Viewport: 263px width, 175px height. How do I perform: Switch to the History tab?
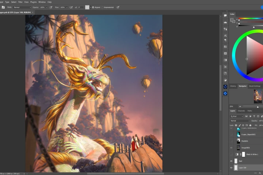[x=233, y=86]
